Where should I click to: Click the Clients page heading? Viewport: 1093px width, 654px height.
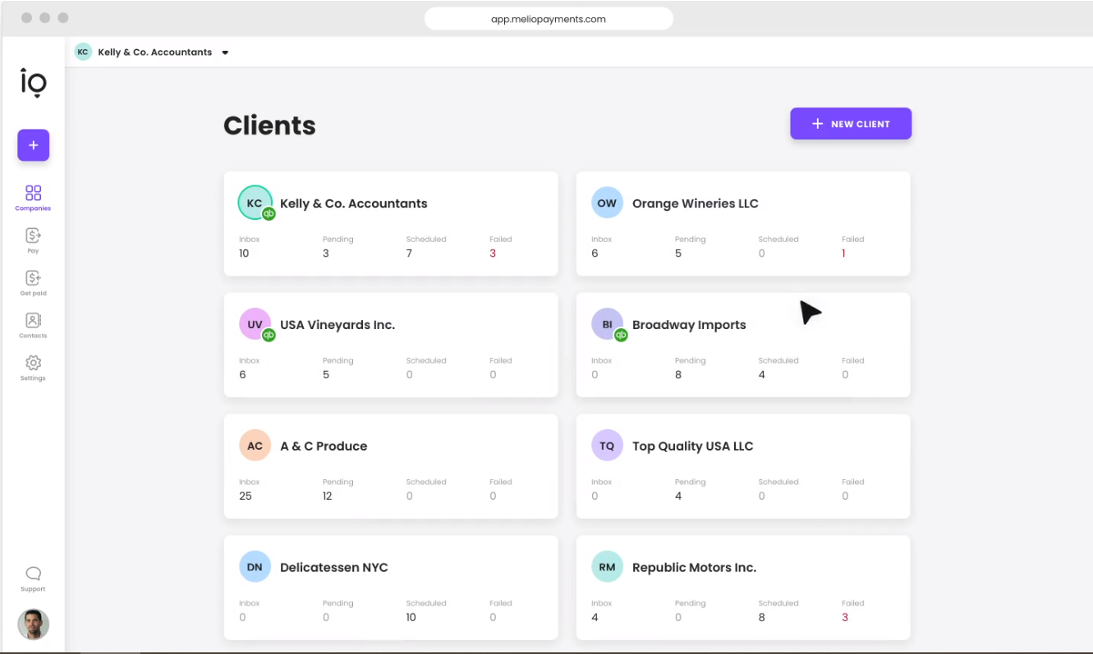click(x=269, y=126)
